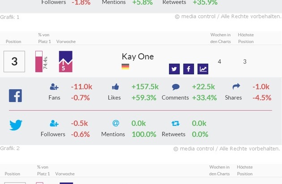
Task: Click the media control copyright text under Grafik 2
Action: coord(227,149)
